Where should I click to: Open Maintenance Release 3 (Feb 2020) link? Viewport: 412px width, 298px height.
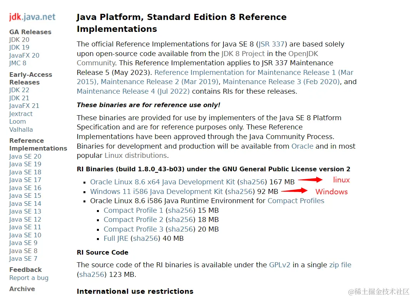point(282,82)
